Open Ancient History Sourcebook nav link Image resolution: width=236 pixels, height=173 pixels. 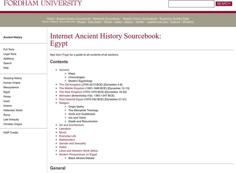point(73,18)
